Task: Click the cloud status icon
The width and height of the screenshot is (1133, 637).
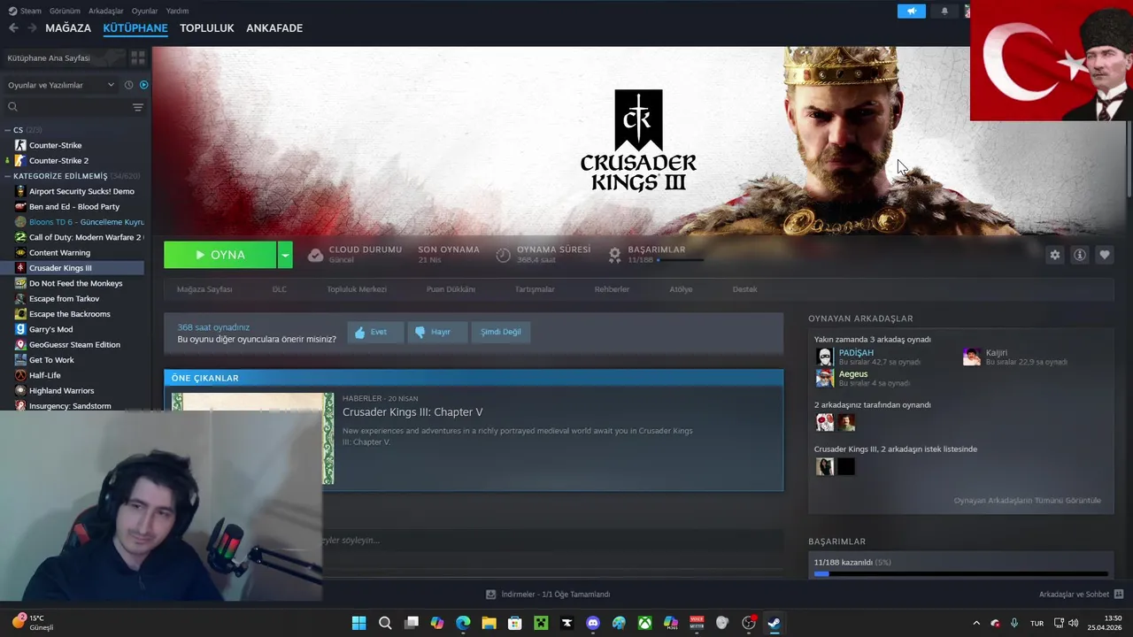Action: click(x=315, y=255)
